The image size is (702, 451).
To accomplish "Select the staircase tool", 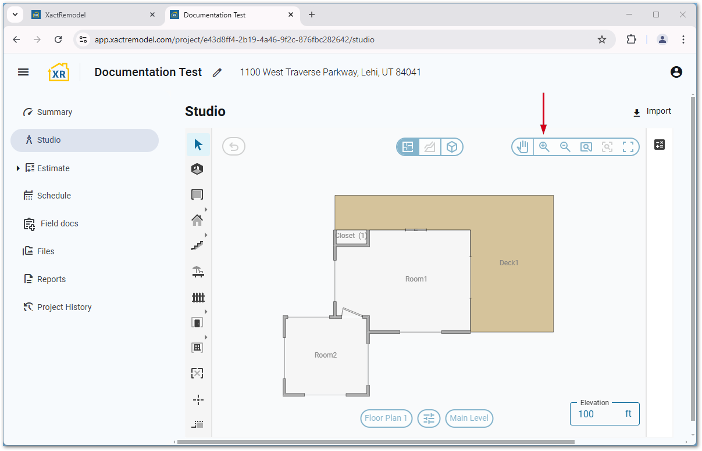I will coord(198,246).
